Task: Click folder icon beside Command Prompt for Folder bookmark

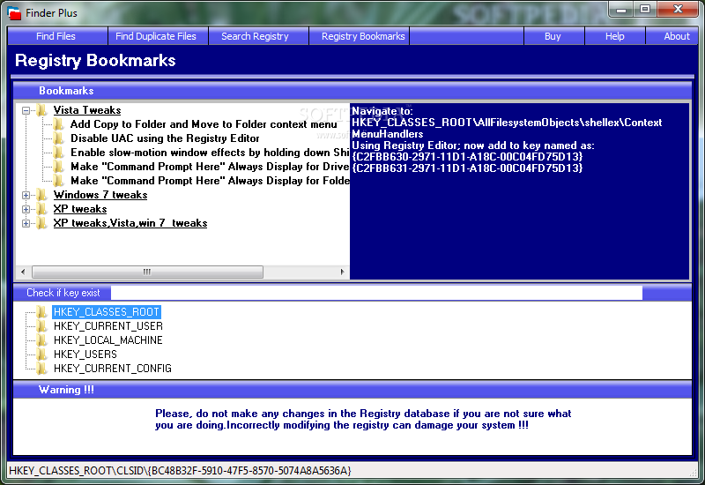Action: 59,181
